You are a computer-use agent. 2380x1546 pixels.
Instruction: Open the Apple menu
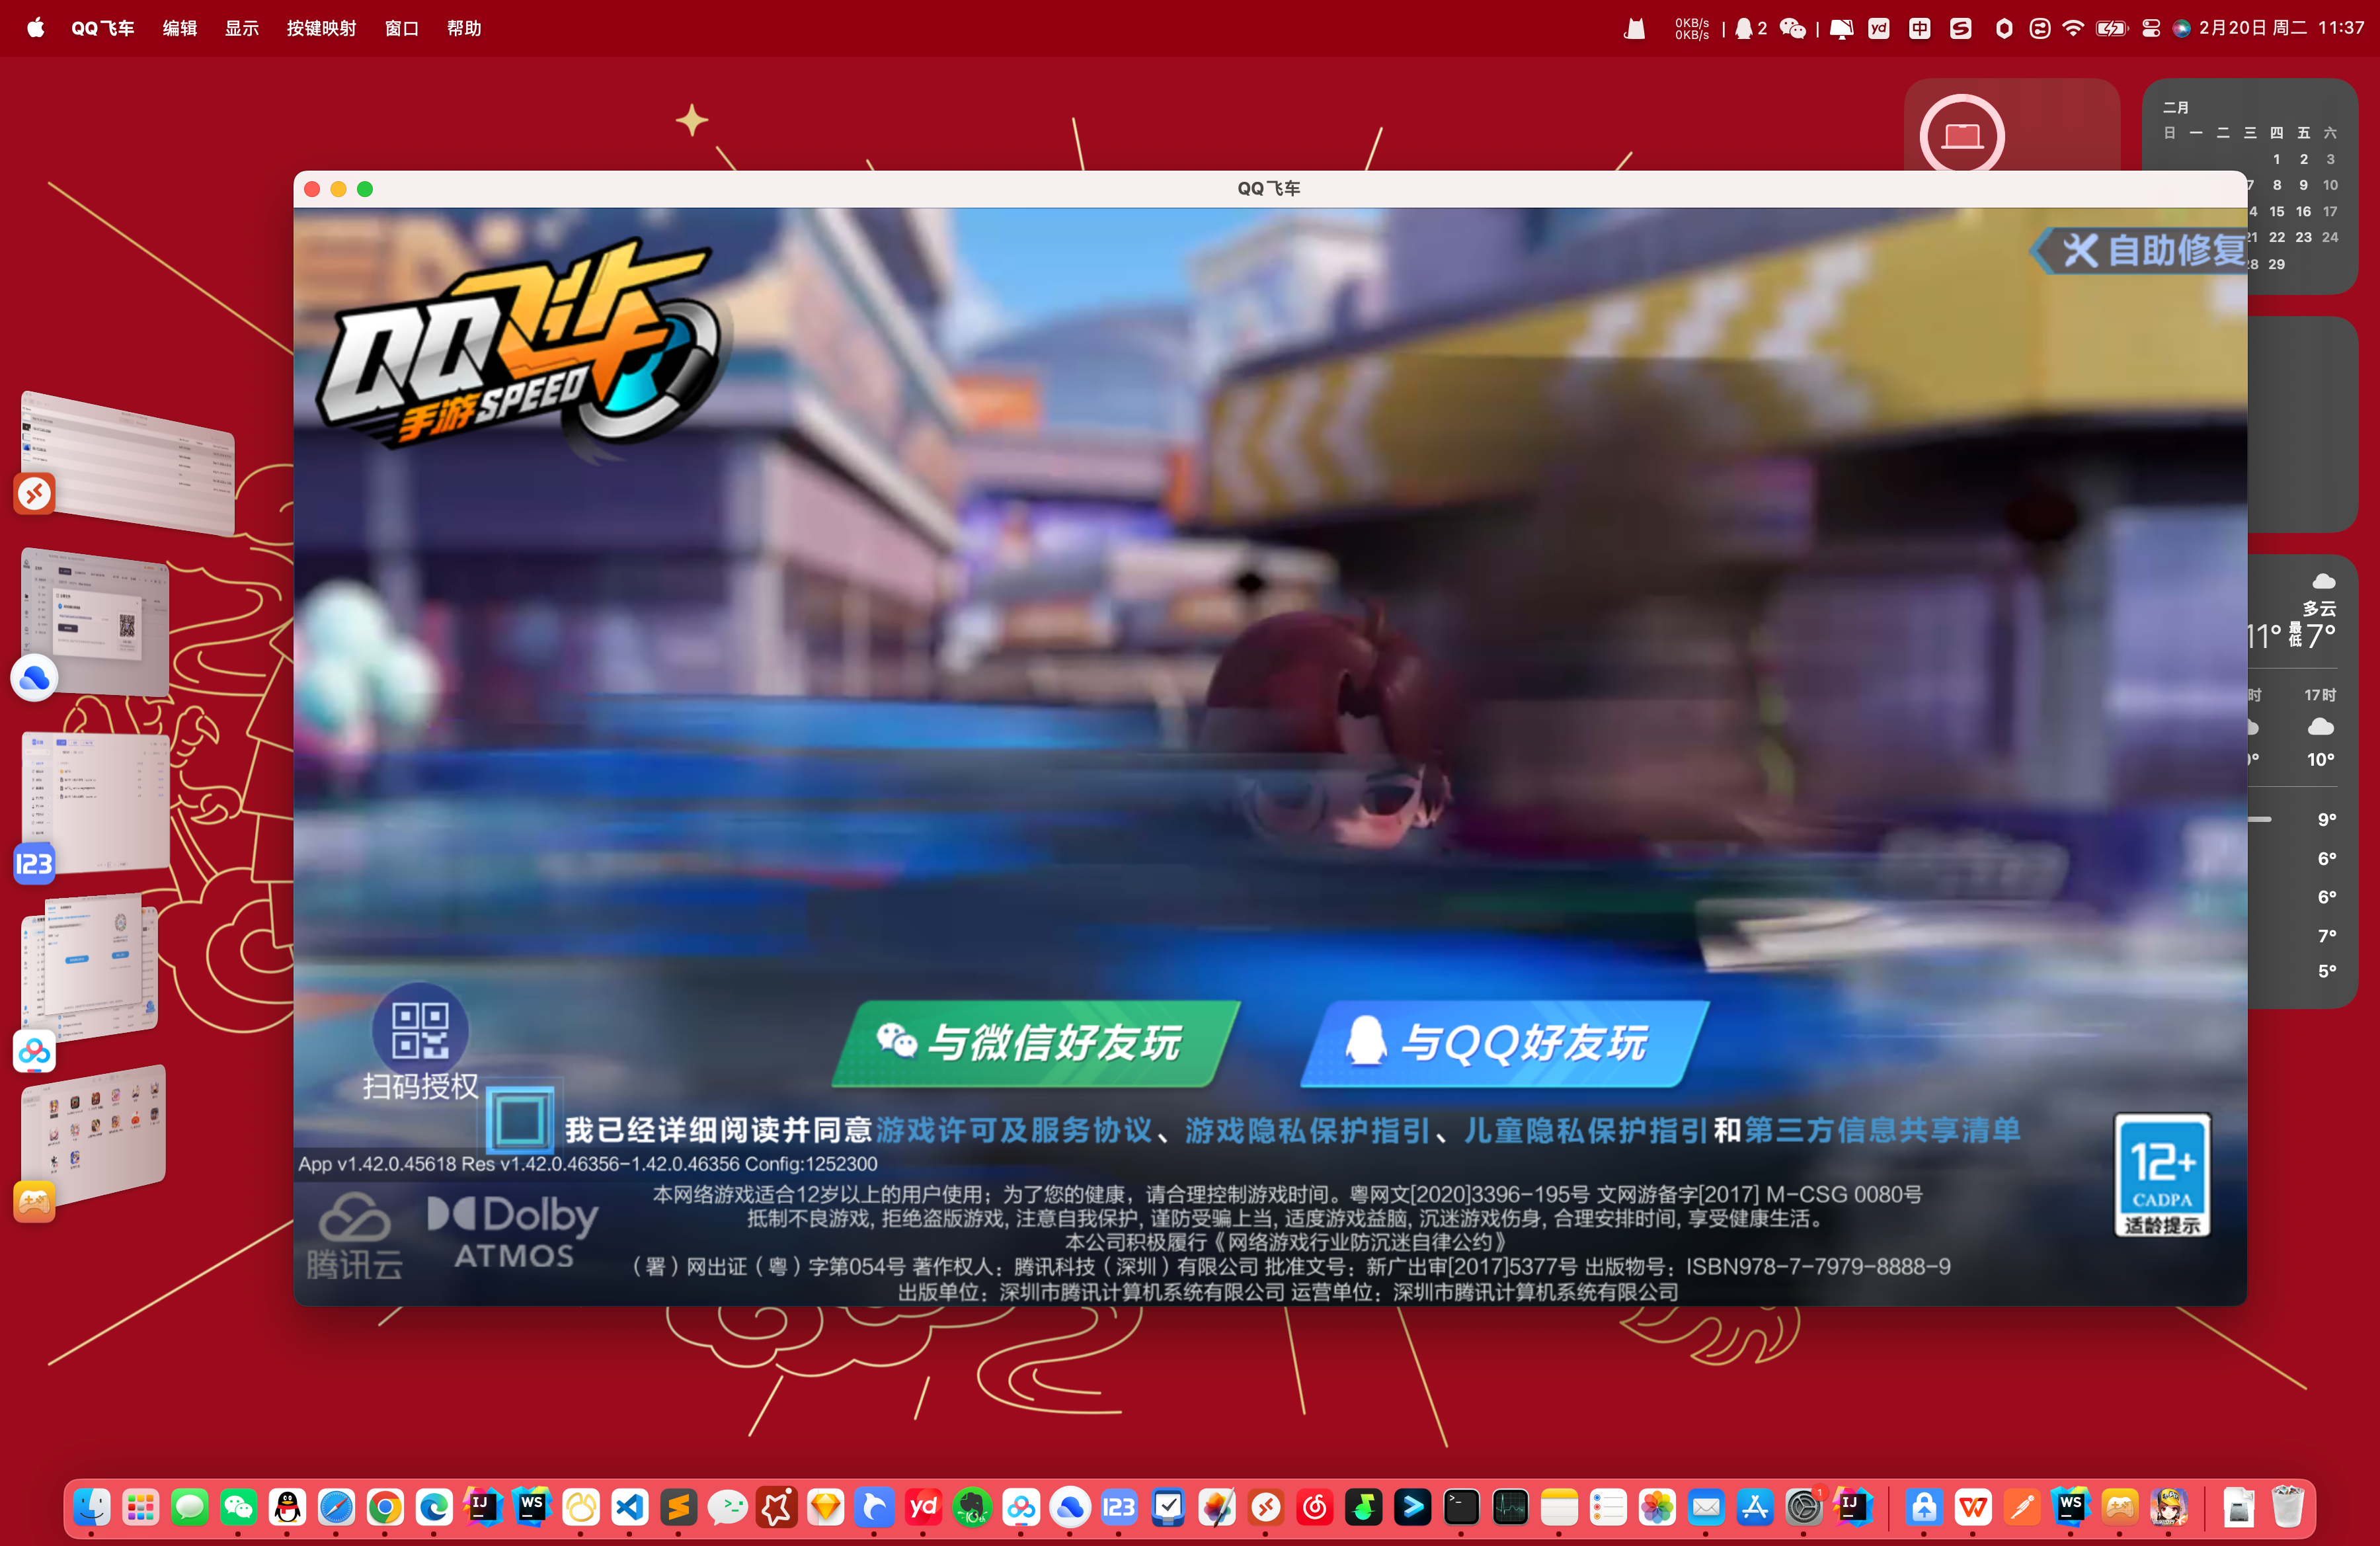tap(36, 28)
